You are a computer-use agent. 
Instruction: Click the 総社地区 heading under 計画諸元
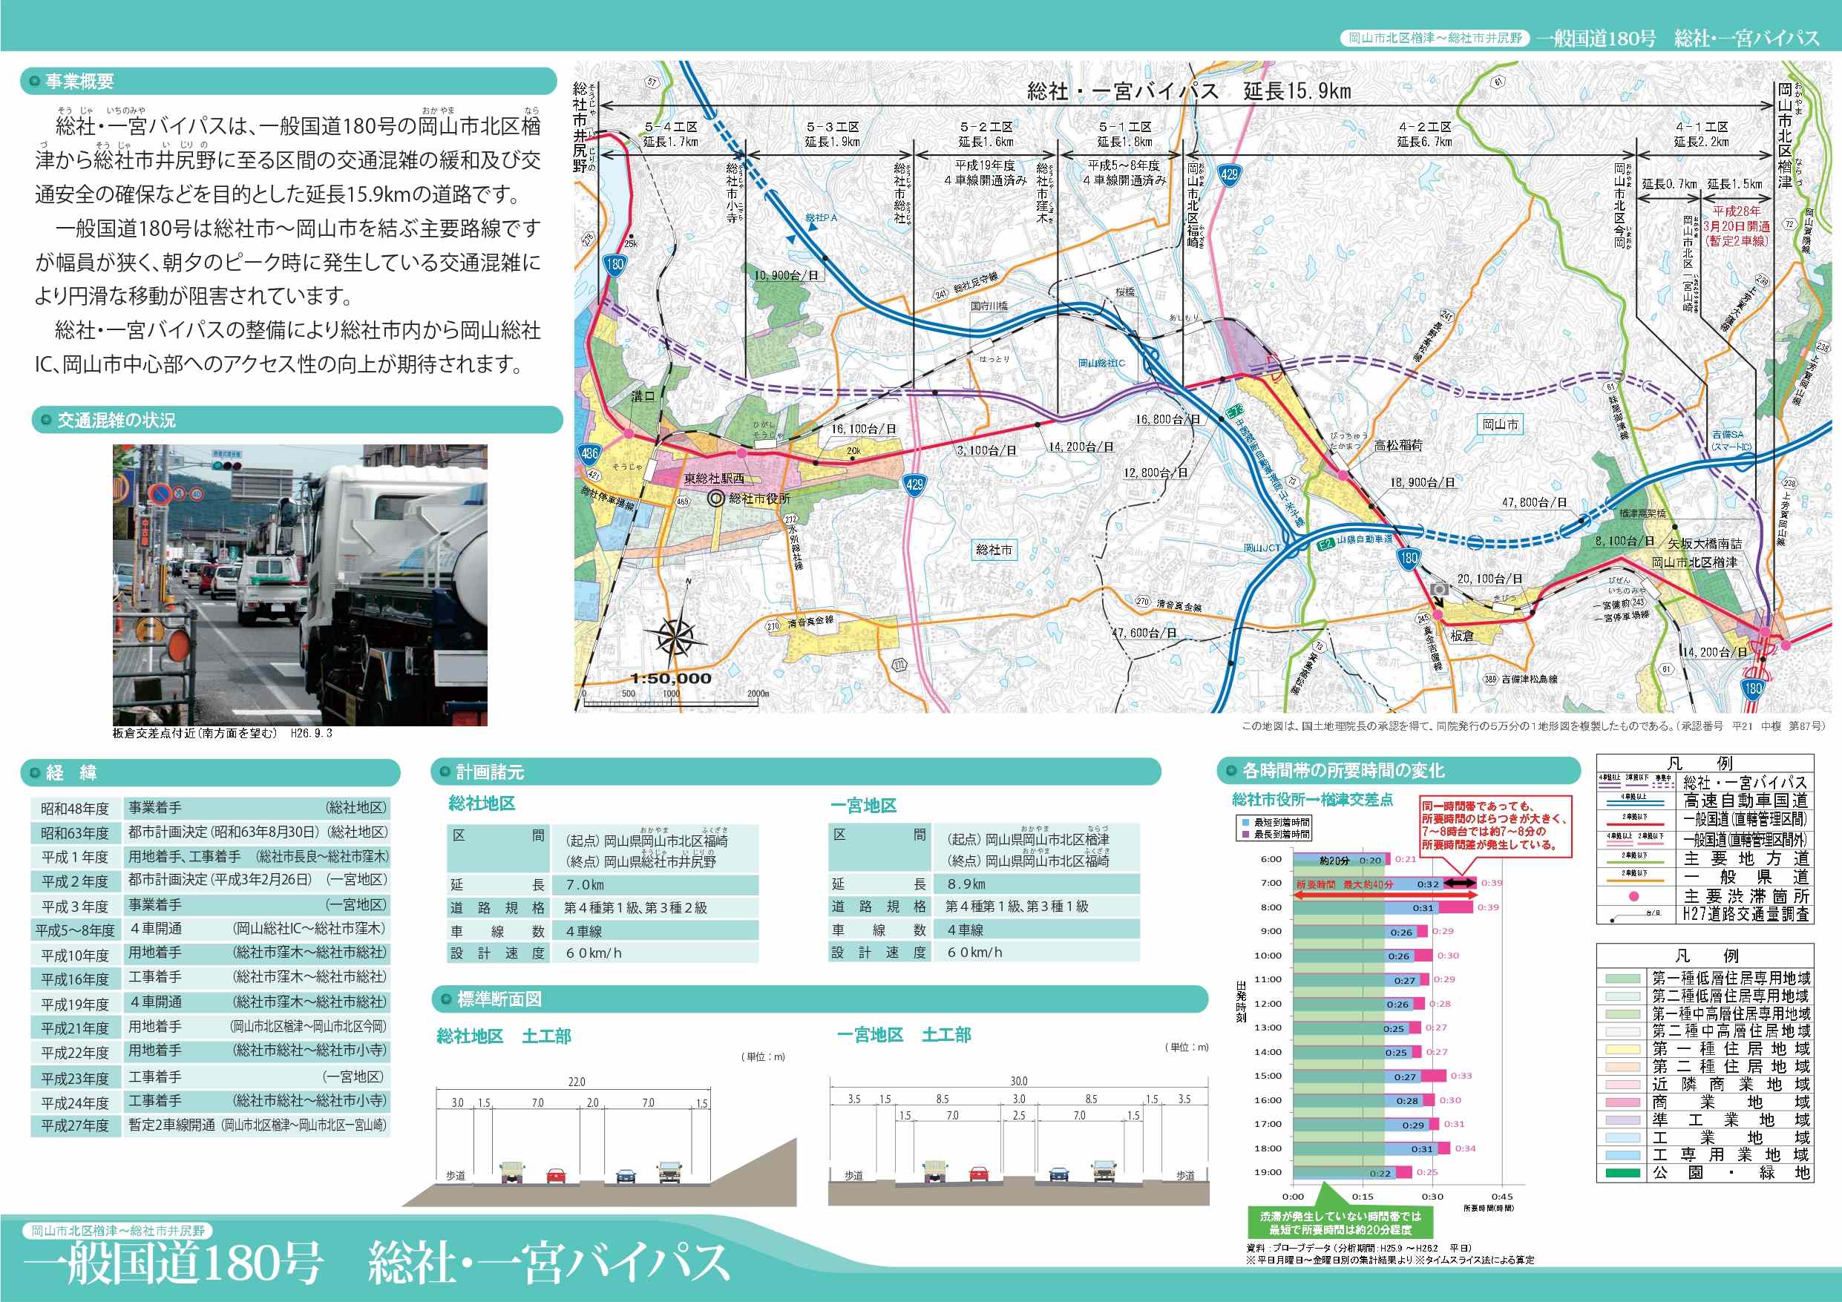point(482,803)
